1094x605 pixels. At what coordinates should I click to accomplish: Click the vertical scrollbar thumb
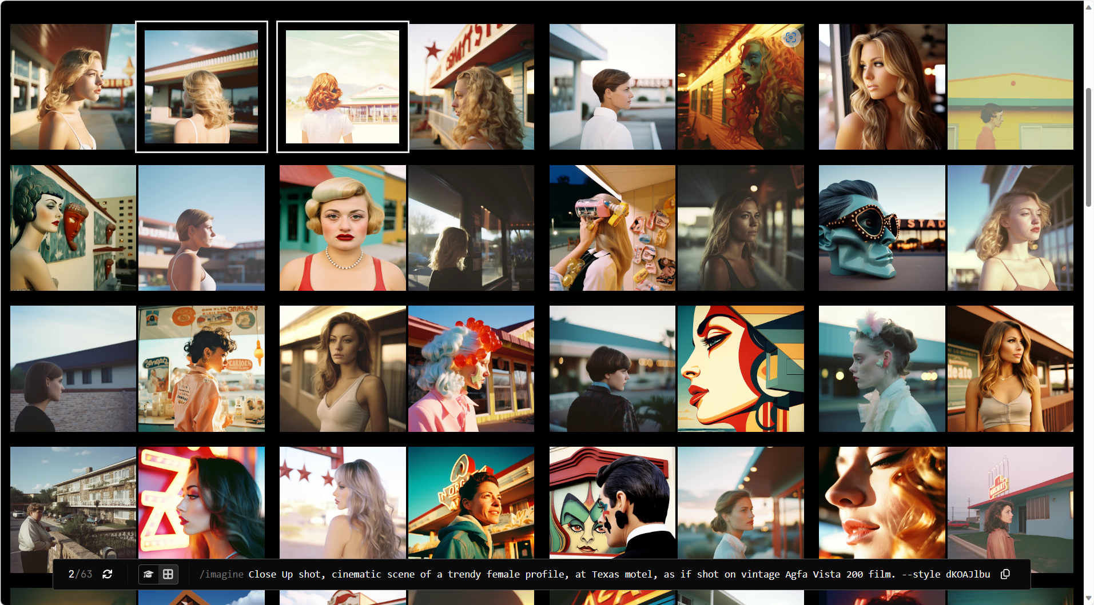[x=1089, y=147]
